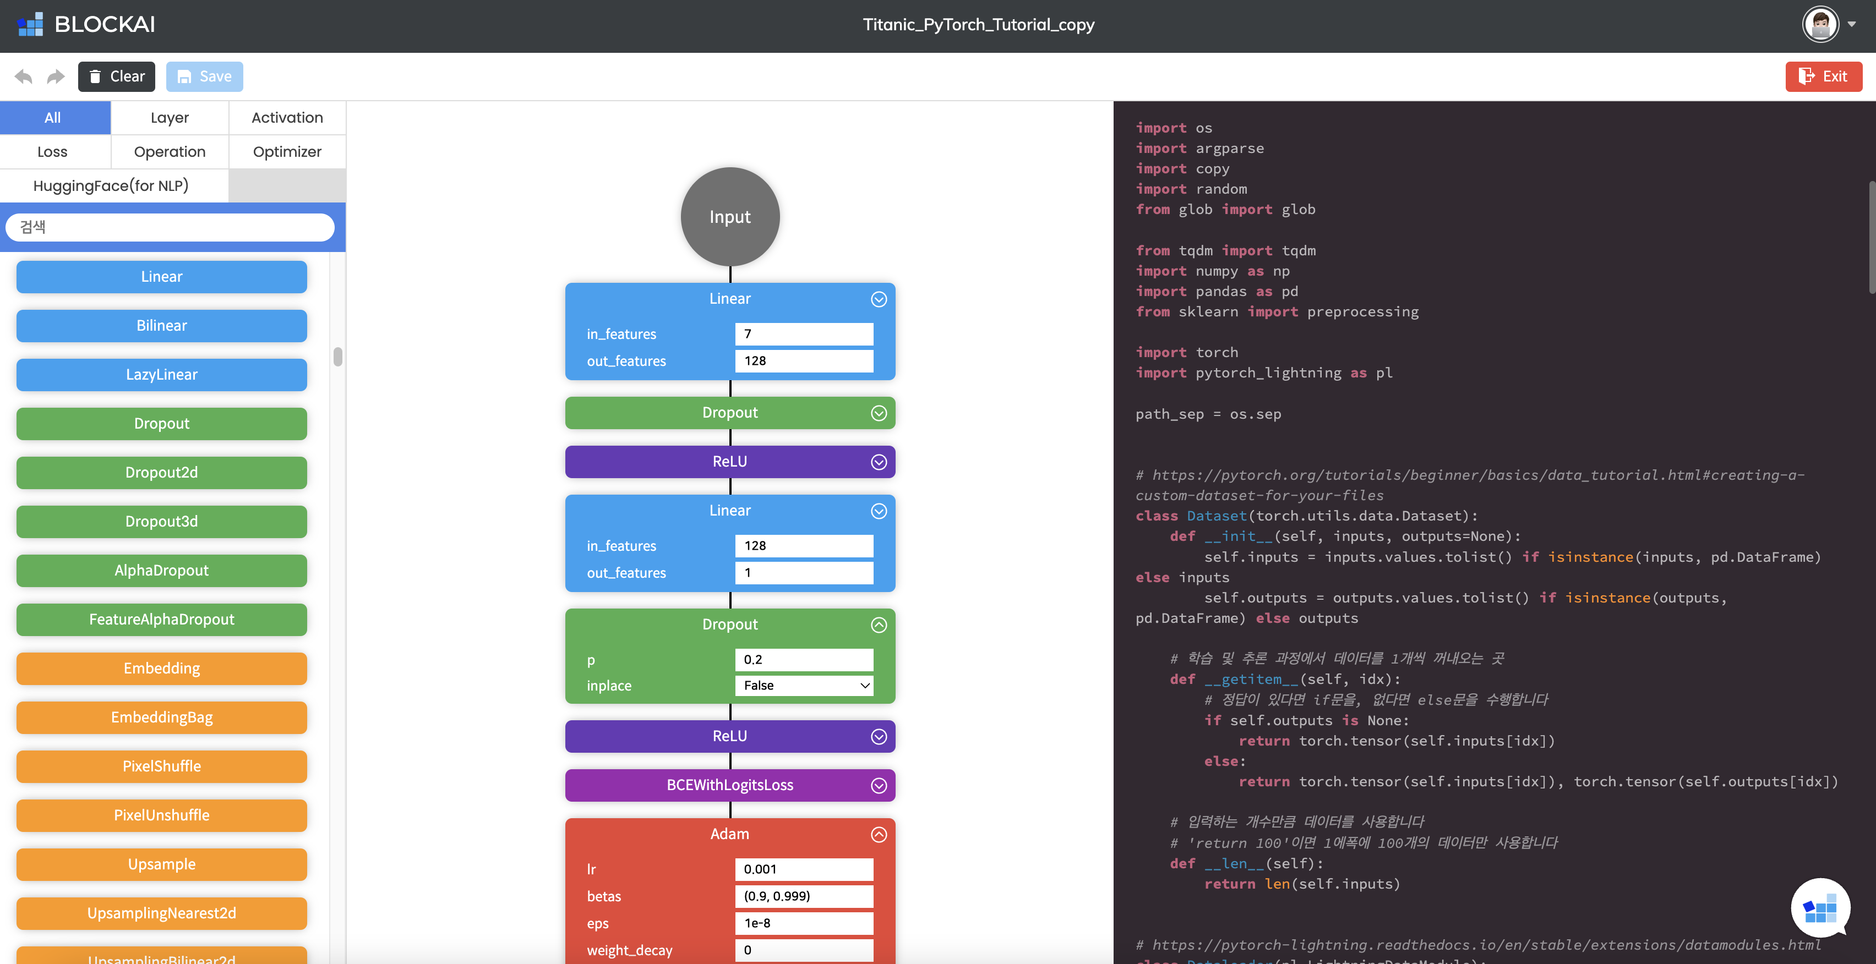Open the chat assistant bubble icon
The height and width of the screenshot is (964, 1876).
(x=1819, y=908)
